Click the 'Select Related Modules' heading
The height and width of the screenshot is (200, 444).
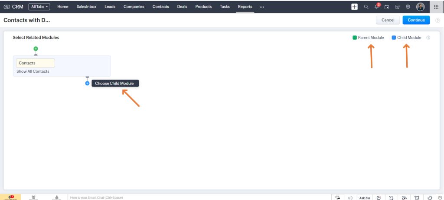pos(36,38)
